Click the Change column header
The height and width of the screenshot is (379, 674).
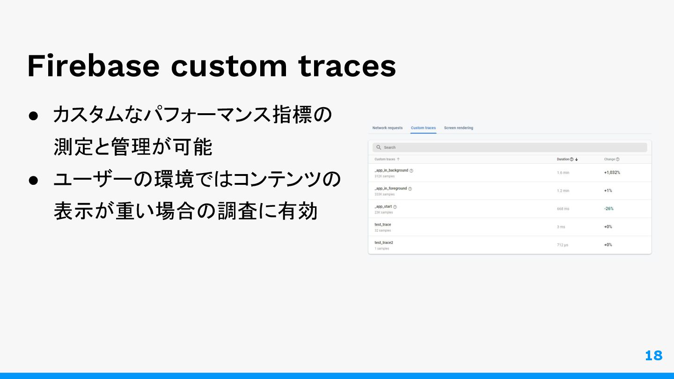click(x=609, y=159)
